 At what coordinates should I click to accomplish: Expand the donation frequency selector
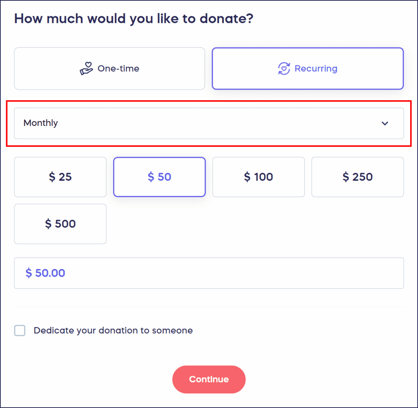click(x=209, y=123)
